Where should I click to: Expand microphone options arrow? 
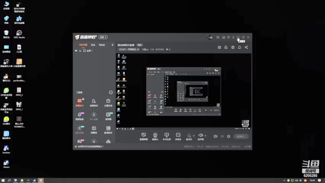pyautogui.click(x=194, y=136)
